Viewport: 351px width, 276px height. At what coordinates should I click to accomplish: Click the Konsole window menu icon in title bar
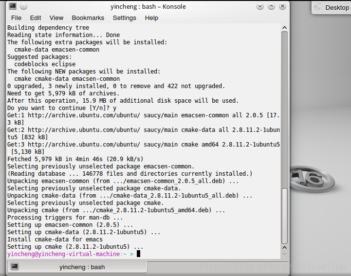pyautogui.click(x=13, y=6)
